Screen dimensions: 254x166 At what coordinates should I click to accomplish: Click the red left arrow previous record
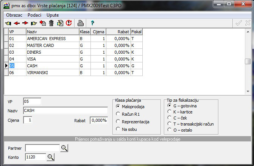tap(17, 23)
